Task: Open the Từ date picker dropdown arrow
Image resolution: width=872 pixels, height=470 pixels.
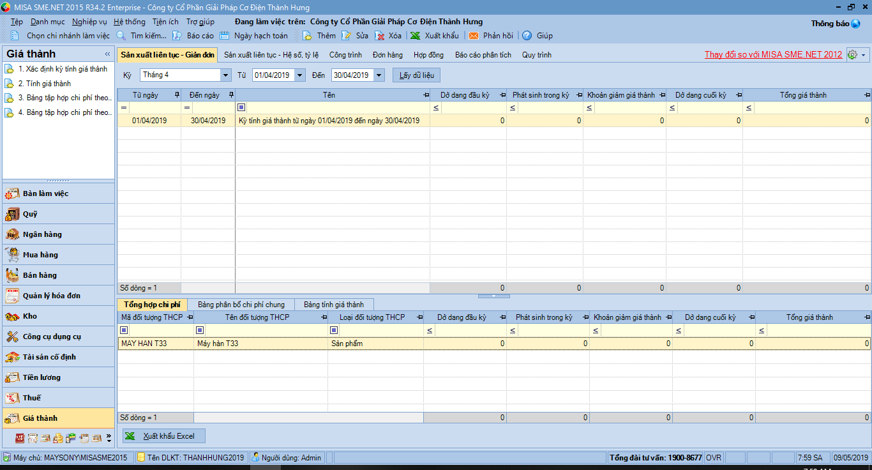Action: (x=300, y=75)
